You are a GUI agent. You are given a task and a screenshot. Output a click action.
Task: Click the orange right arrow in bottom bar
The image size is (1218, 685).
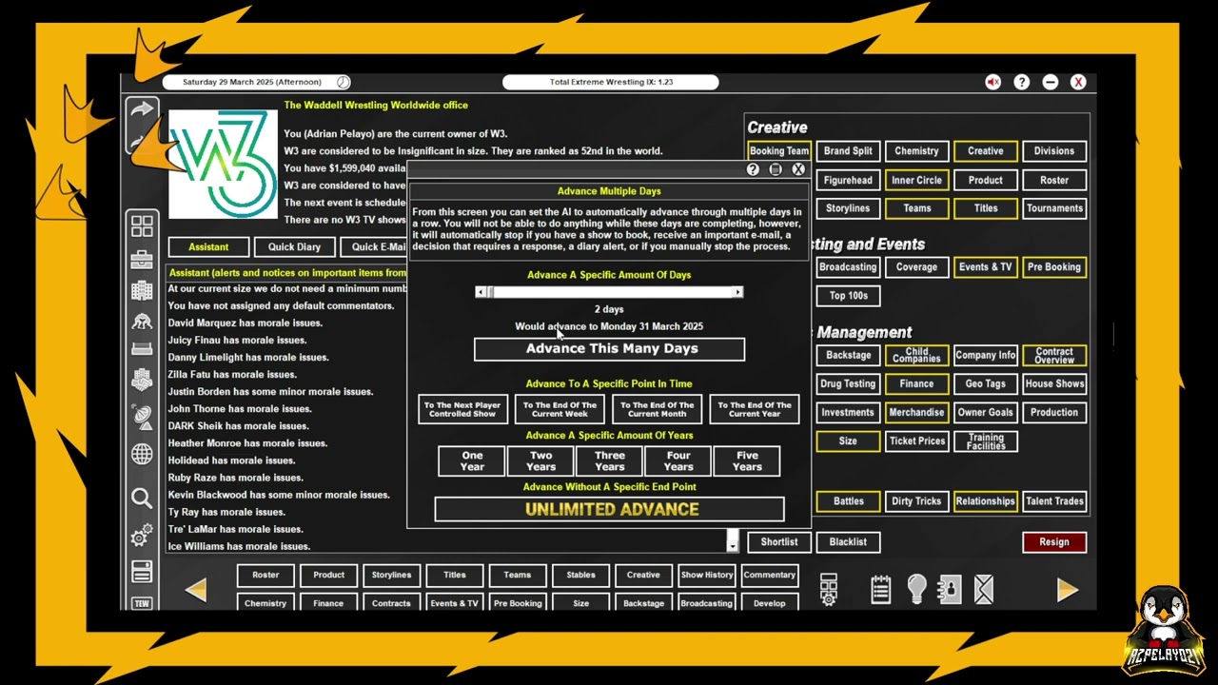pos(1067,590)
